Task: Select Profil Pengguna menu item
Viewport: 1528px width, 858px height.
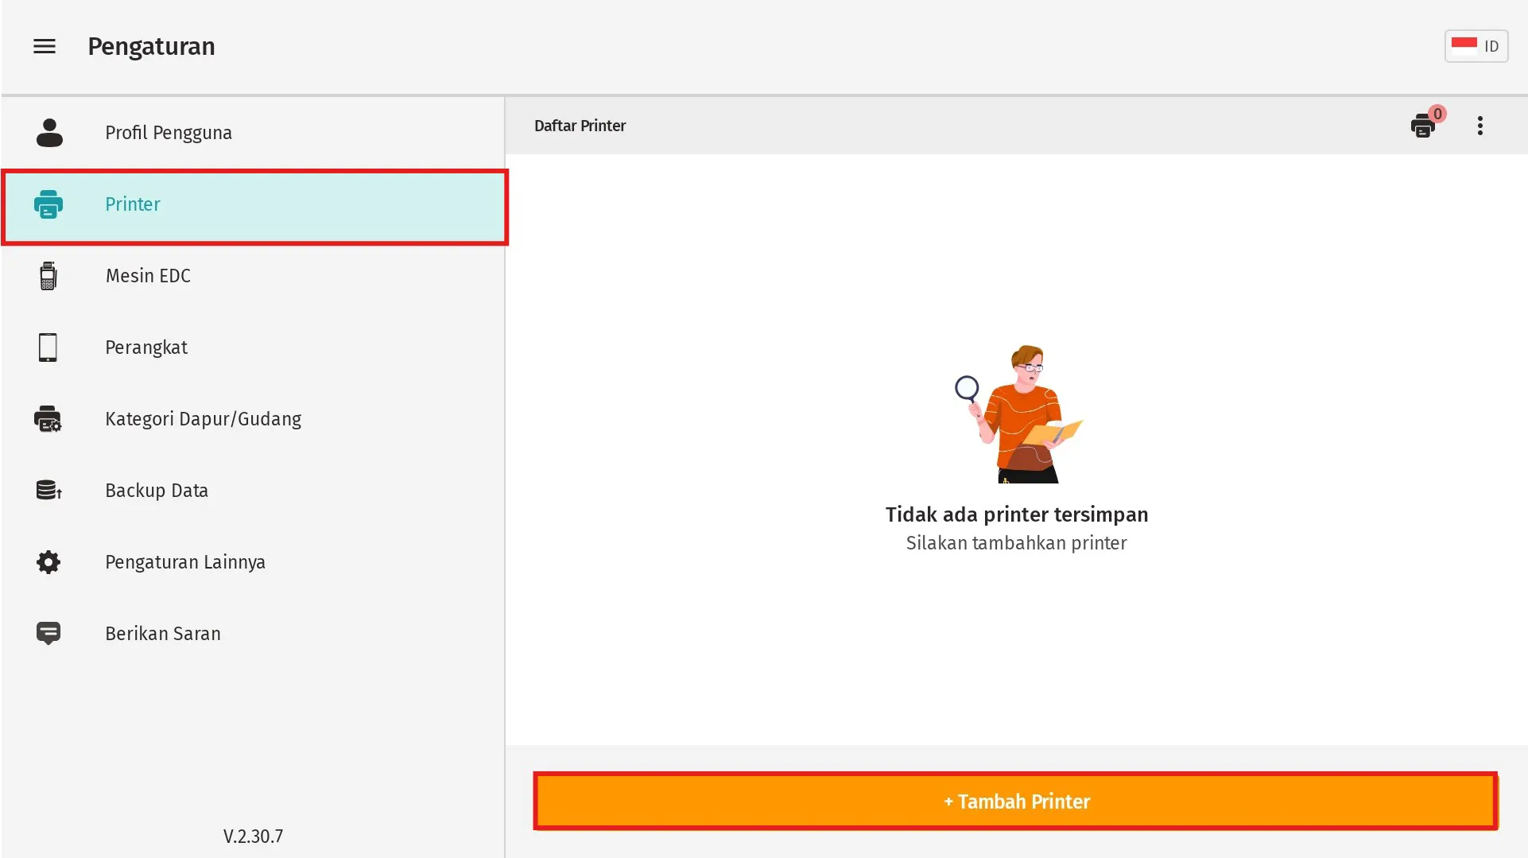Action: [169, 133]
